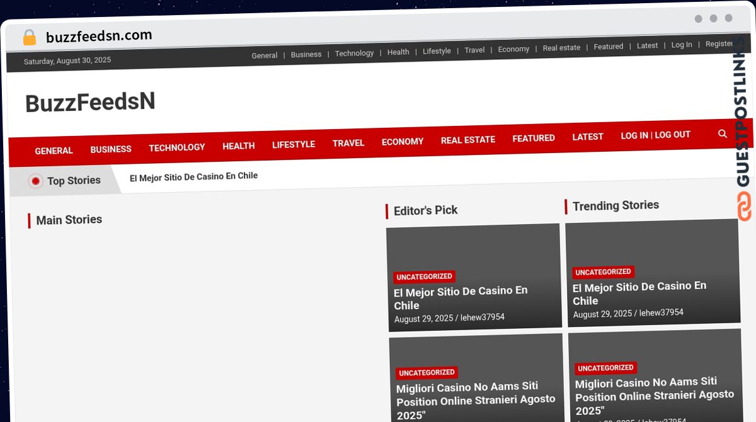This screenshot has width=756, height=422.
Task: Select Lifestyle in the red menu bar
Action: [294, 144]
